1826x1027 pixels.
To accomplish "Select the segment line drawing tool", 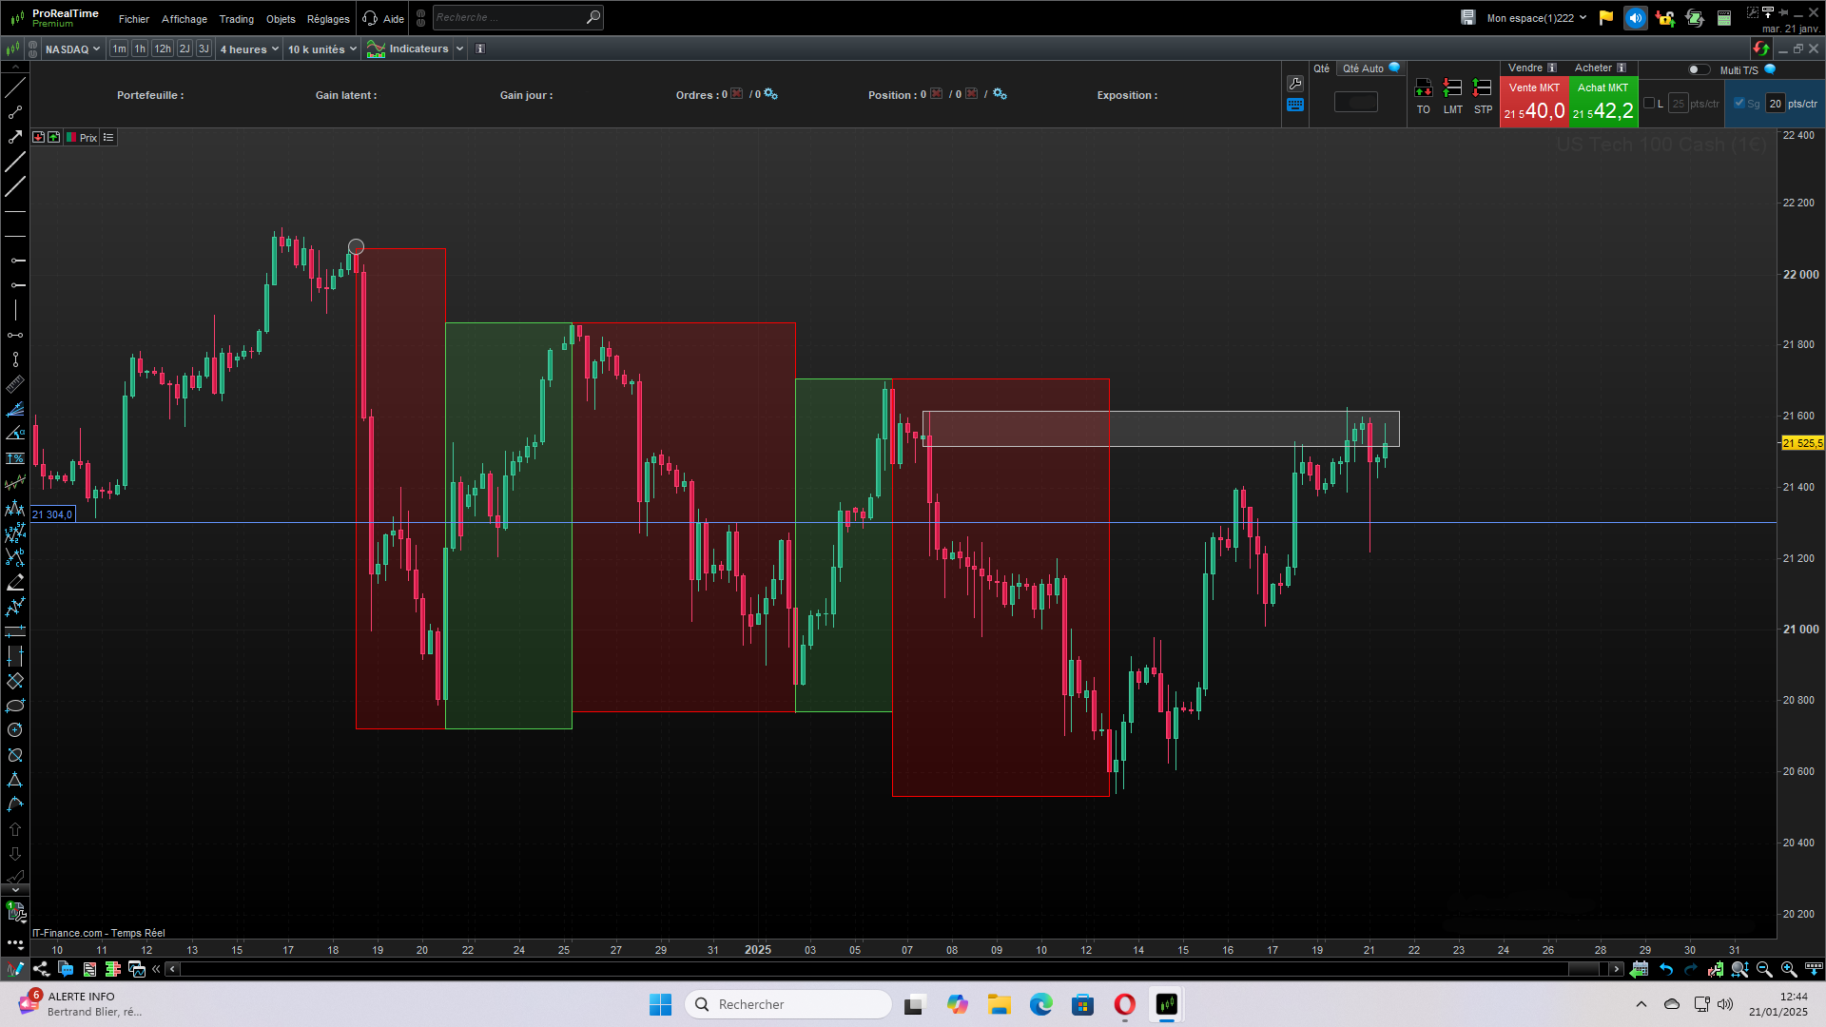I will (x=15, y=112).
